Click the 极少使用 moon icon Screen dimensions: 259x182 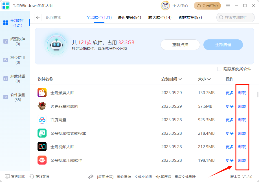6,60
